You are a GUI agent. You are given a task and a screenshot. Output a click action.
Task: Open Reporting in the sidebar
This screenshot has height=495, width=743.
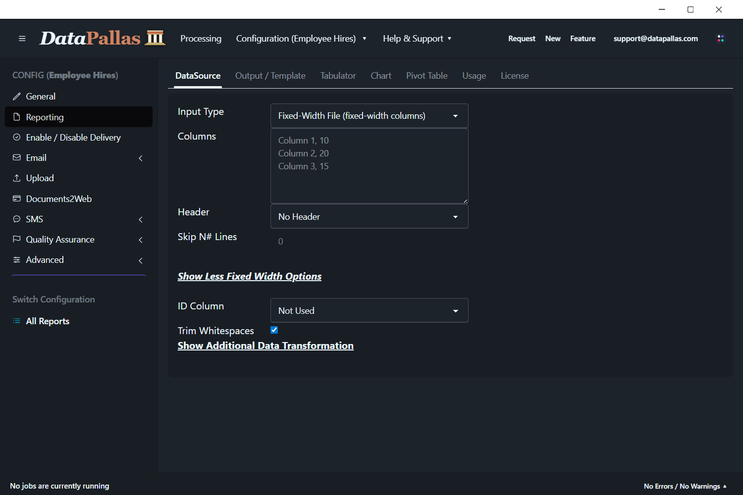point(79,117)
